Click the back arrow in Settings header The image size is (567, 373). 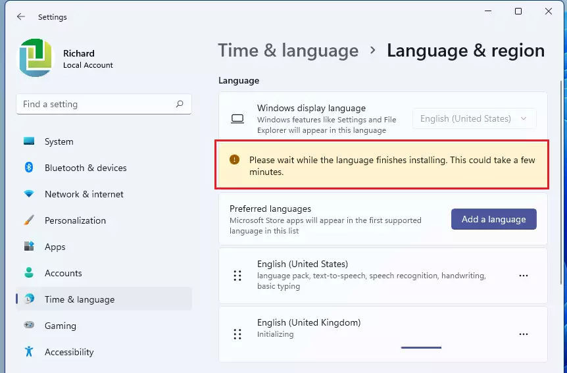[x=21, y=16]
